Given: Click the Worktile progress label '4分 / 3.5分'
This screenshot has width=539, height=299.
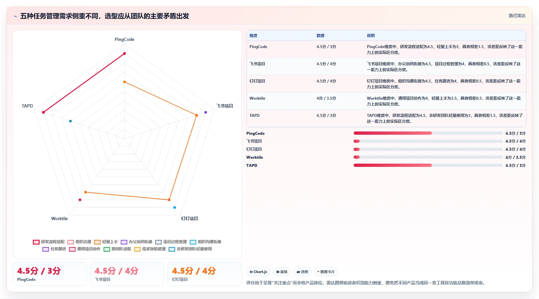Looking at the screenshot, I should click(x=515, y=157).
